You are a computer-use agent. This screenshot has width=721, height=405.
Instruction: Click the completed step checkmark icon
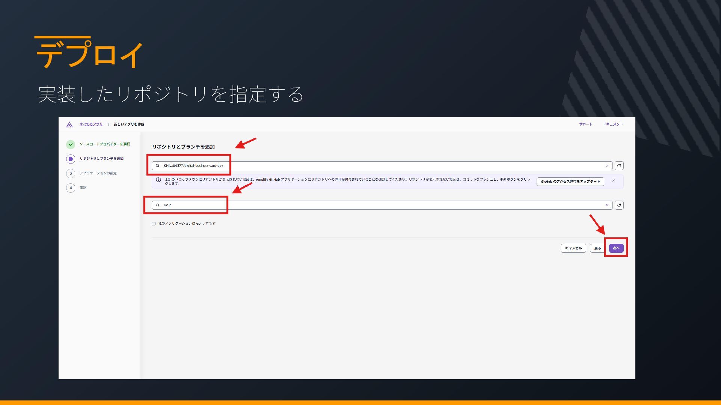[71, 144]
